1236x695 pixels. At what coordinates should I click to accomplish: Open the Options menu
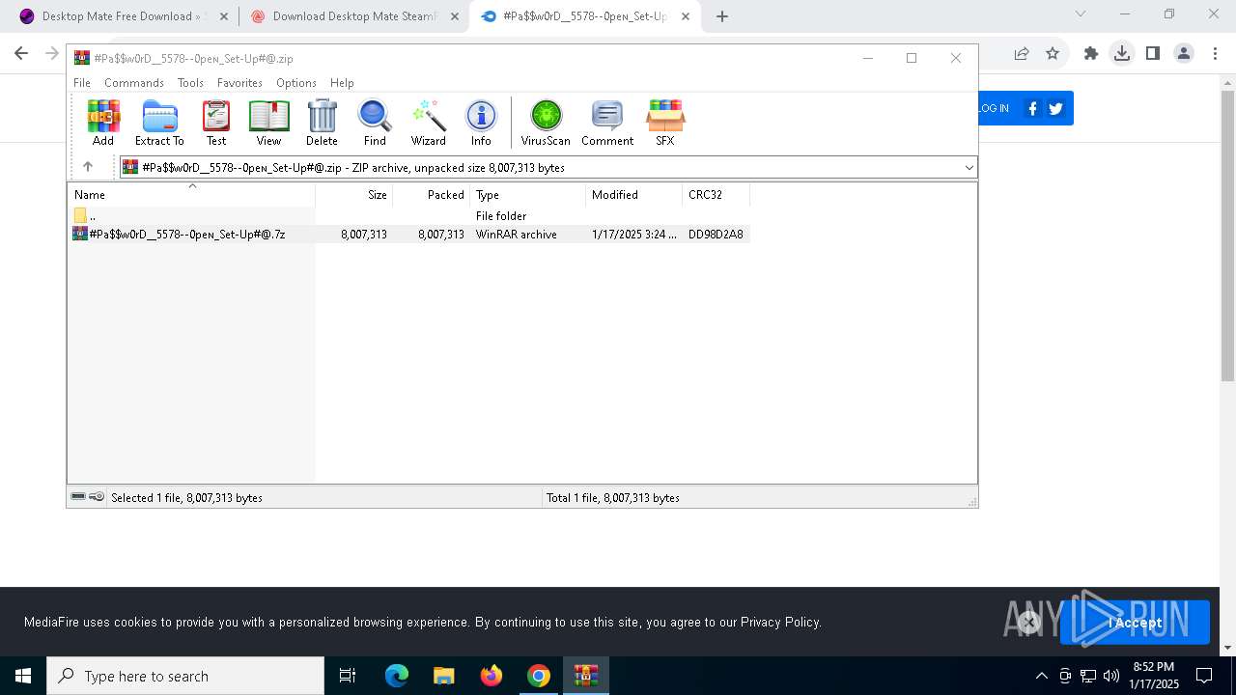(x=296, y=83)
